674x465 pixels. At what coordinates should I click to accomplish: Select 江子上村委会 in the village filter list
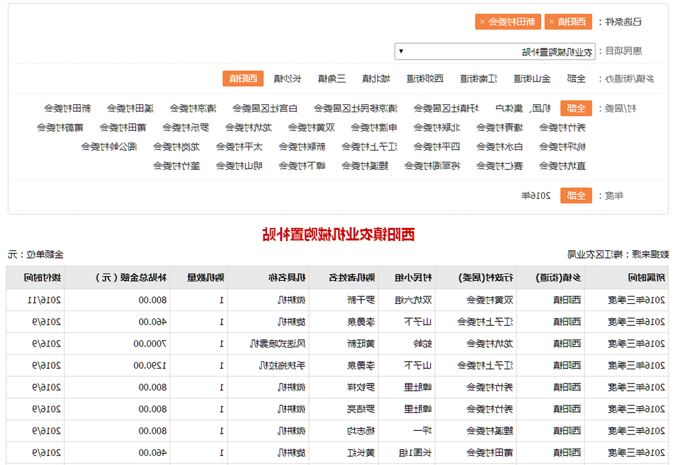point(370,147)
